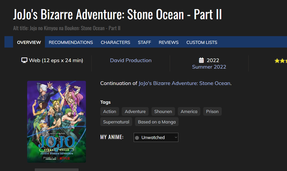The height and width of the screenshot is (171, 287).
Task: Click the Action tag
Action: pyautogui.click(x=110, y=111)
